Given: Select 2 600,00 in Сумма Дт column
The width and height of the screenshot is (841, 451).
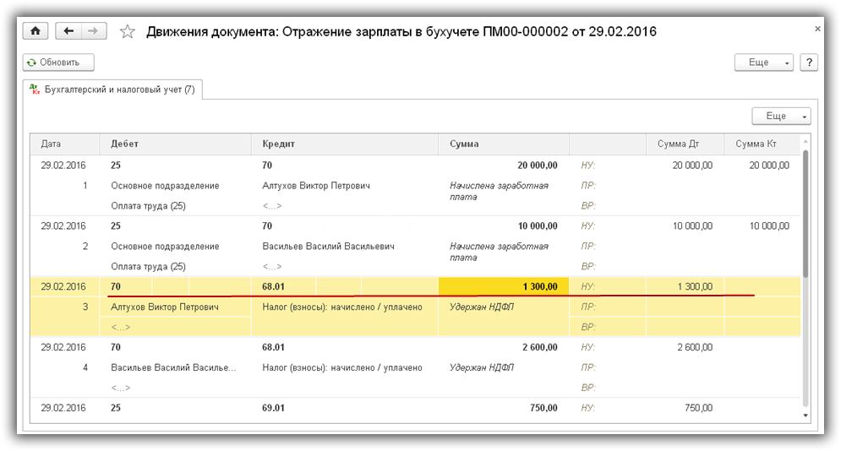Looking at the screenshot, I should tap(695, 348).
